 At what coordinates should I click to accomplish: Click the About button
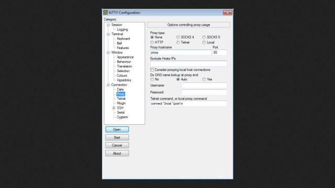(117, 154)
